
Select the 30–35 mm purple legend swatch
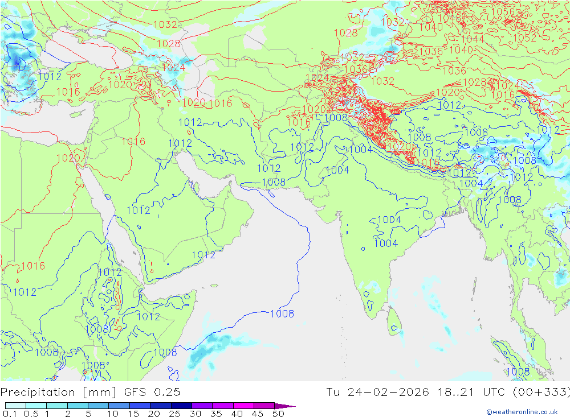(x=202, y=406)
